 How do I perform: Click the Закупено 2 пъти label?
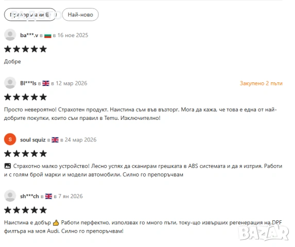(261, 83)
